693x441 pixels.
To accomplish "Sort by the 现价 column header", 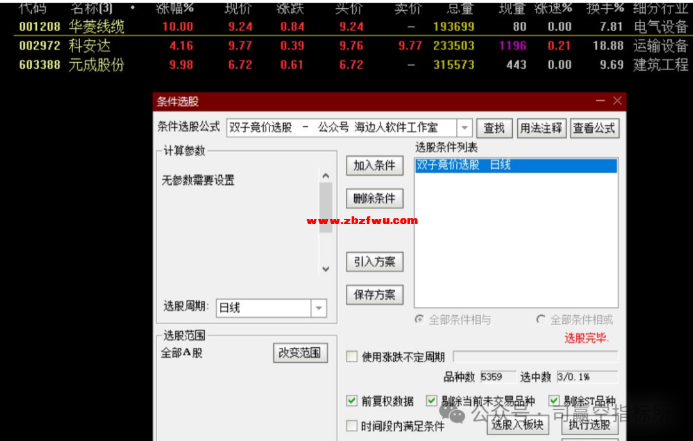I will (x=238, y=8).
